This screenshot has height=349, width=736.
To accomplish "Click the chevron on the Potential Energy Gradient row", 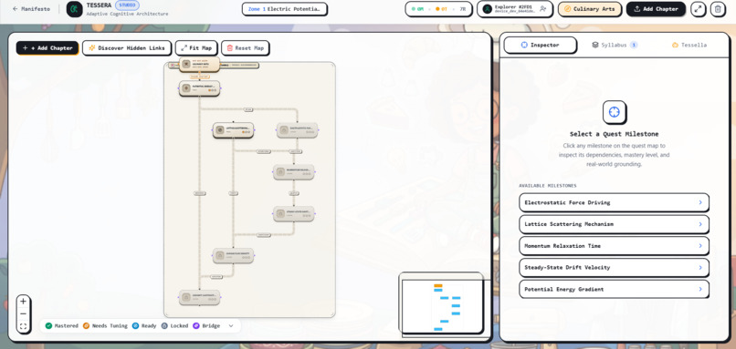I will click(x=699, y=289).
